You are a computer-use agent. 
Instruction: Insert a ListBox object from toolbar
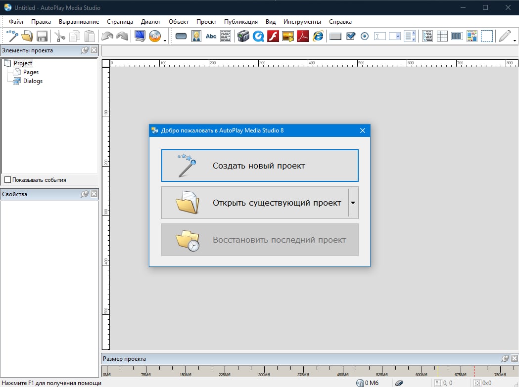[x=410, y=36]
